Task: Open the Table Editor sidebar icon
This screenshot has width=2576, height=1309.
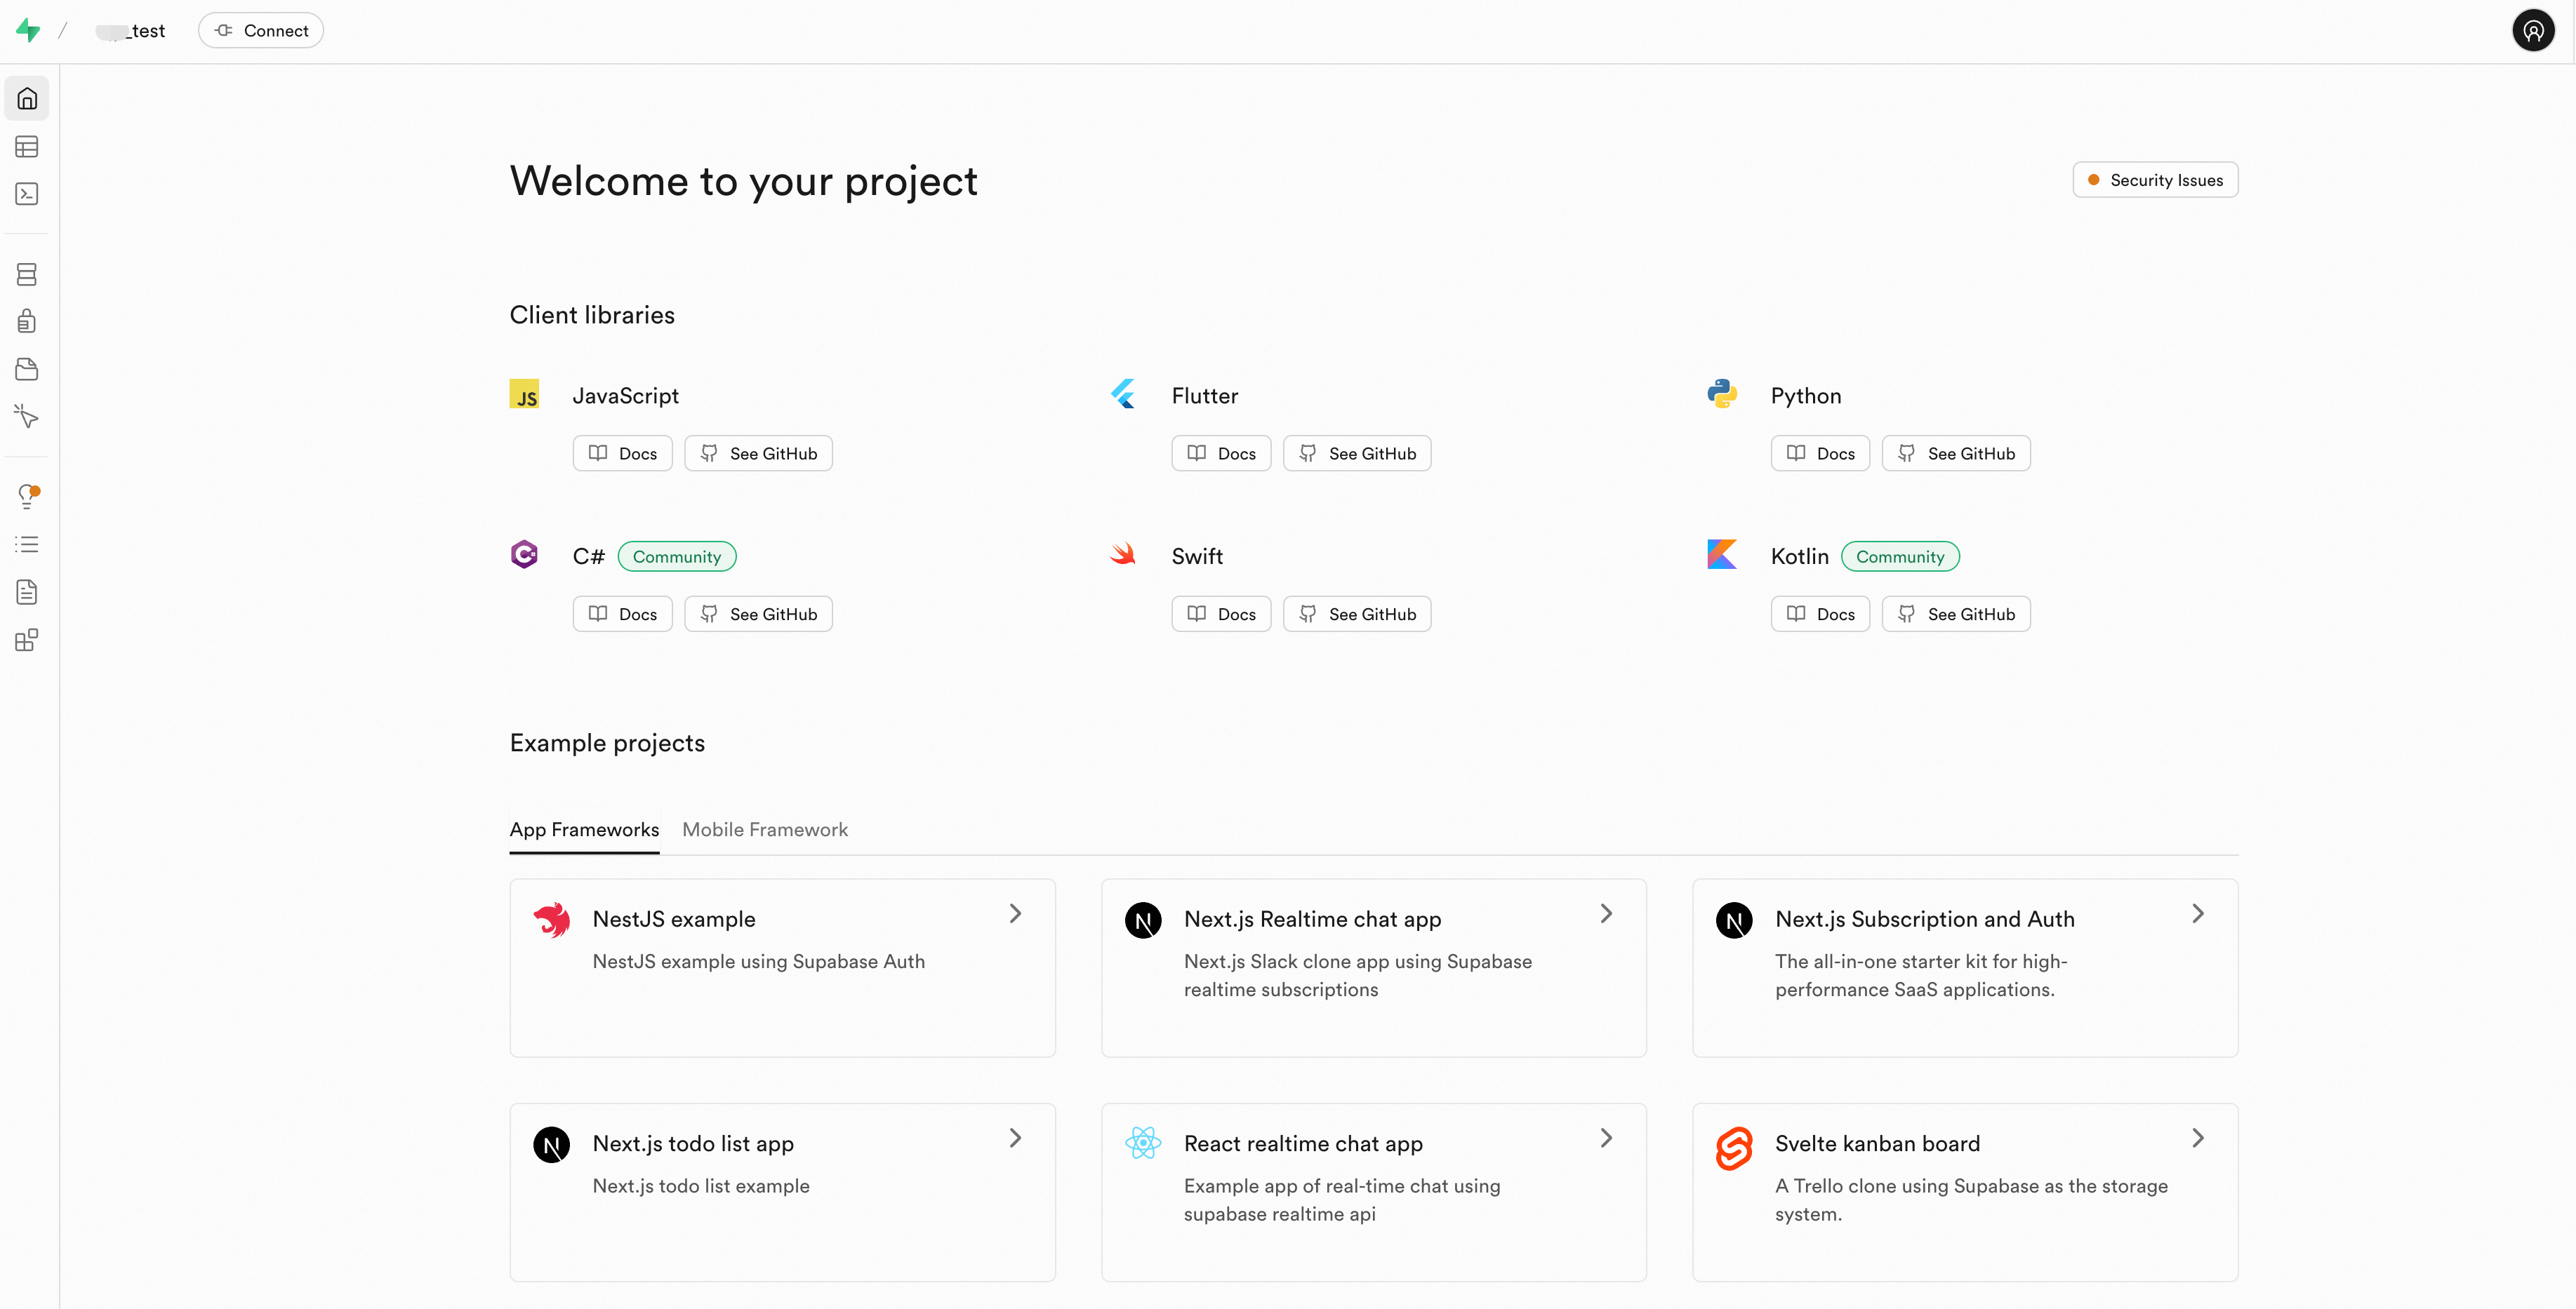Action: point(27,147)
